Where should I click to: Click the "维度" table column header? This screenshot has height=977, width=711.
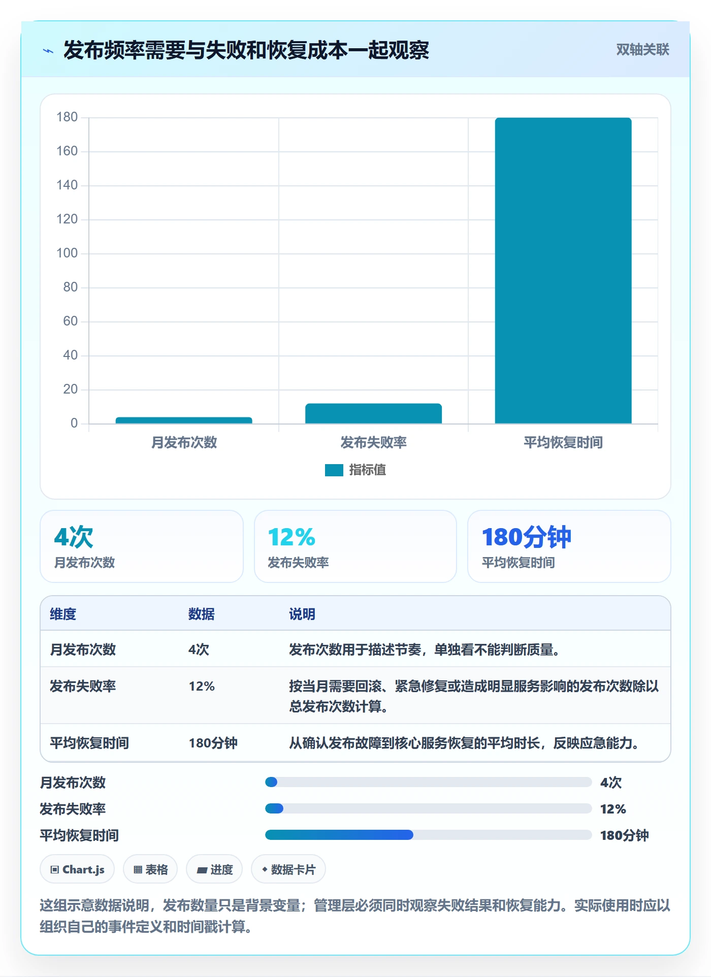[x=63, y=614]
